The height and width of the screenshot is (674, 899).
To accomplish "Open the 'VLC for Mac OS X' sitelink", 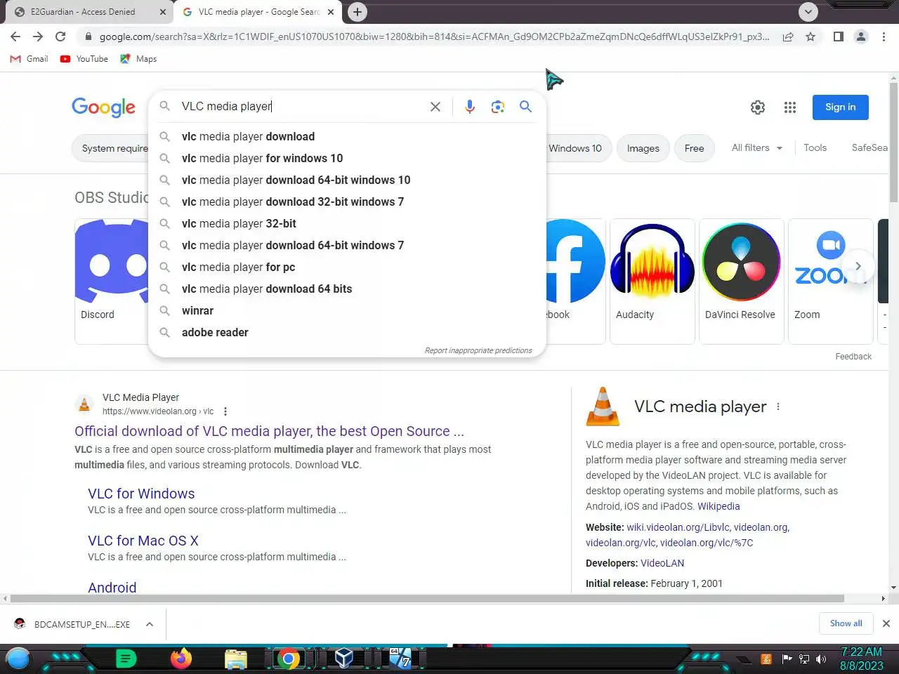I will (x=143, y=541).
